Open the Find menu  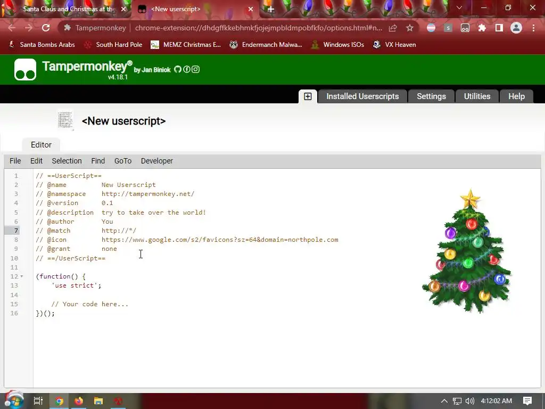(x=98, y=161)
